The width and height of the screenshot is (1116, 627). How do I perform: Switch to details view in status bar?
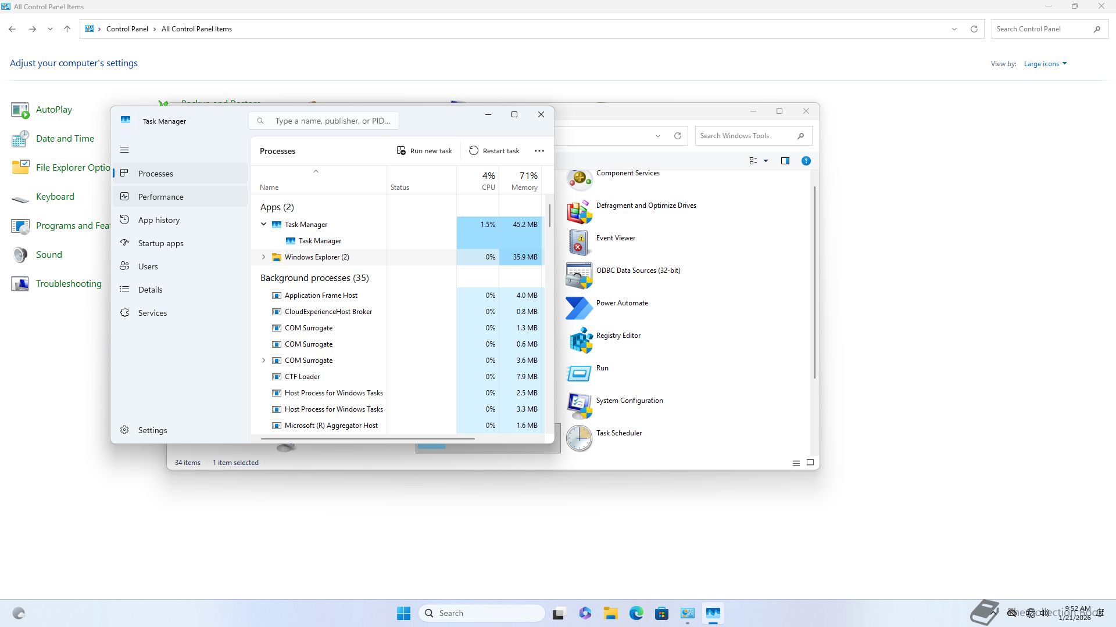pos(796,463)
